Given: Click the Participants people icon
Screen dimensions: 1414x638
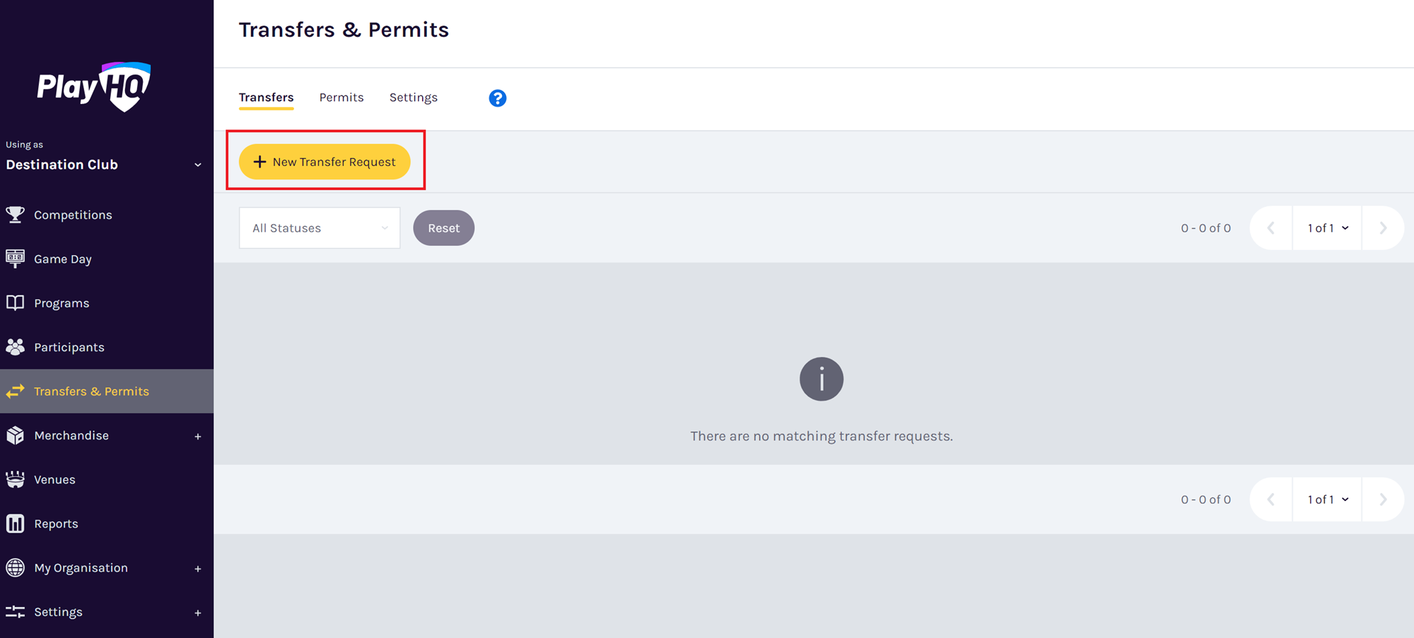Looking at the screenshot, I should pos(15,347).
